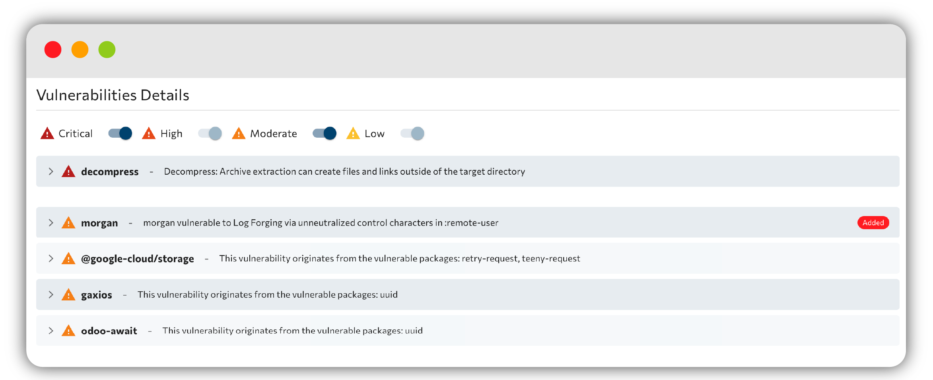Turn off the Moderate severity toggle
The image size is (933, 380).
(x=325, y=133)
